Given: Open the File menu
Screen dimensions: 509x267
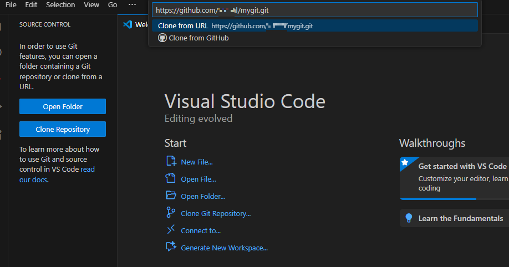Looking at the screenshot, I should point(11,5).
